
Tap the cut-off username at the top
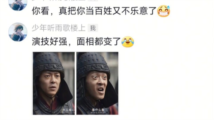pos(59,0)
